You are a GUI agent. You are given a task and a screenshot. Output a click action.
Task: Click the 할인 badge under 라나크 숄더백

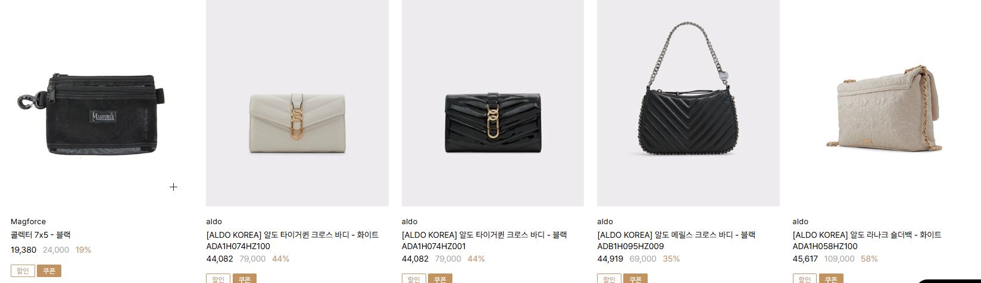(805, 279)
